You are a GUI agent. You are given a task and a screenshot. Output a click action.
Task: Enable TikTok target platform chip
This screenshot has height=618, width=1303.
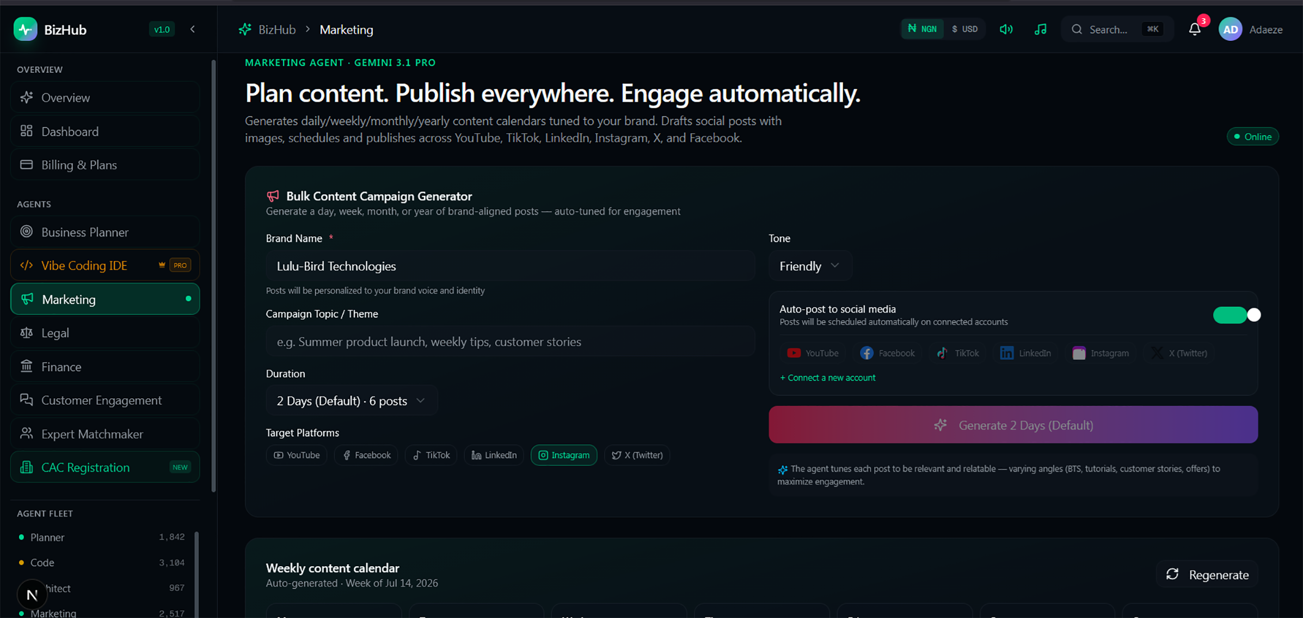(431, 455)
